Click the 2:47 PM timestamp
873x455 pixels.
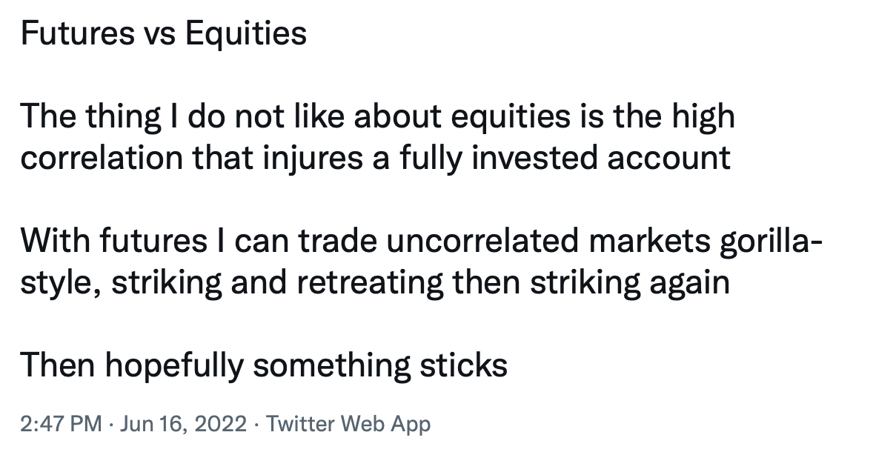tap(62, 424)
